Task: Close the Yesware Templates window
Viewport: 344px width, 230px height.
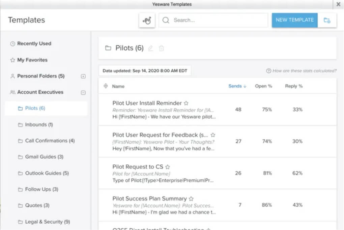Action: click(338, 4)
